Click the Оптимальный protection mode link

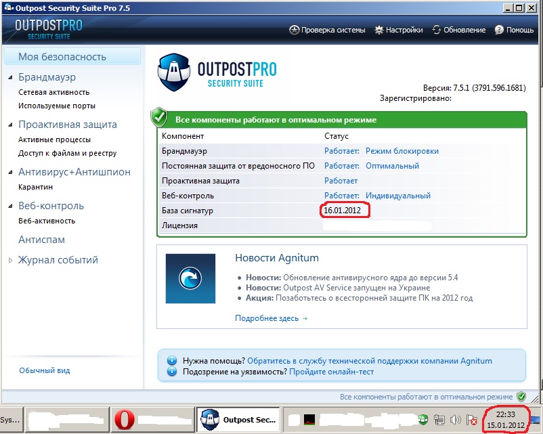click(393, 166)
